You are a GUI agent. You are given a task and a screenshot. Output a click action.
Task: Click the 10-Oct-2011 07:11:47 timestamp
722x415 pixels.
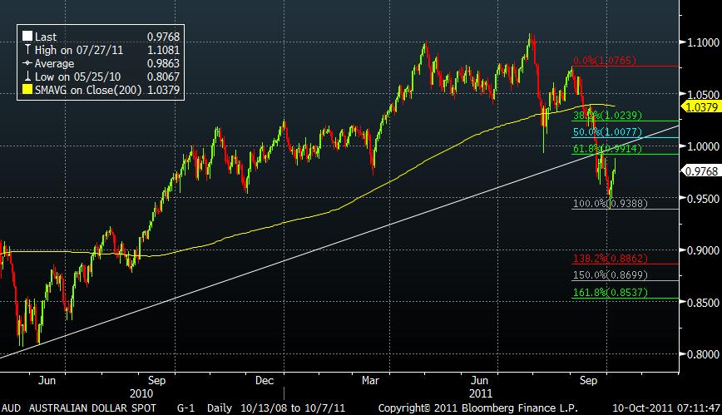[x=665, y=408]
